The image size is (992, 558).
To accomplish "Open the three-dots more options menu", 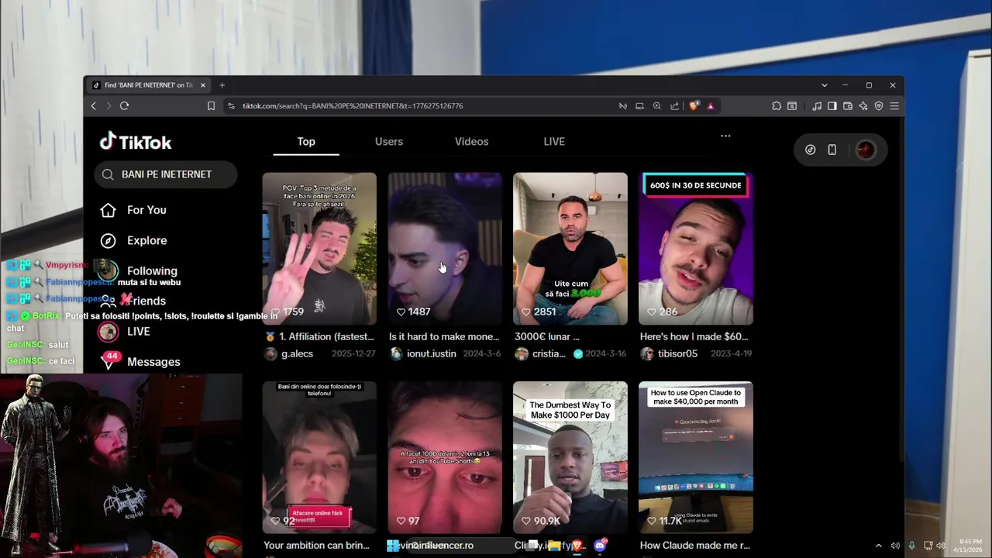I will pos(725,136).
